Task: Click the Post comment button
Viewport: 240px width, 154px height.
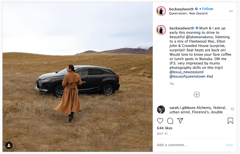Action: click(229, 145)
